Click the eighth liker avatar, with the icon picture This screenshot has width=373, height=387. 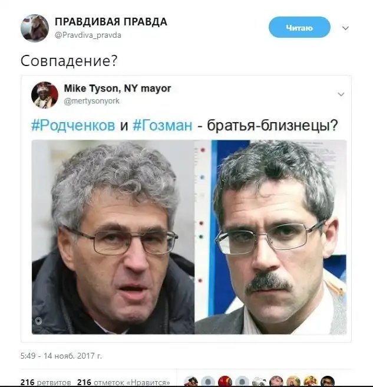311,382
